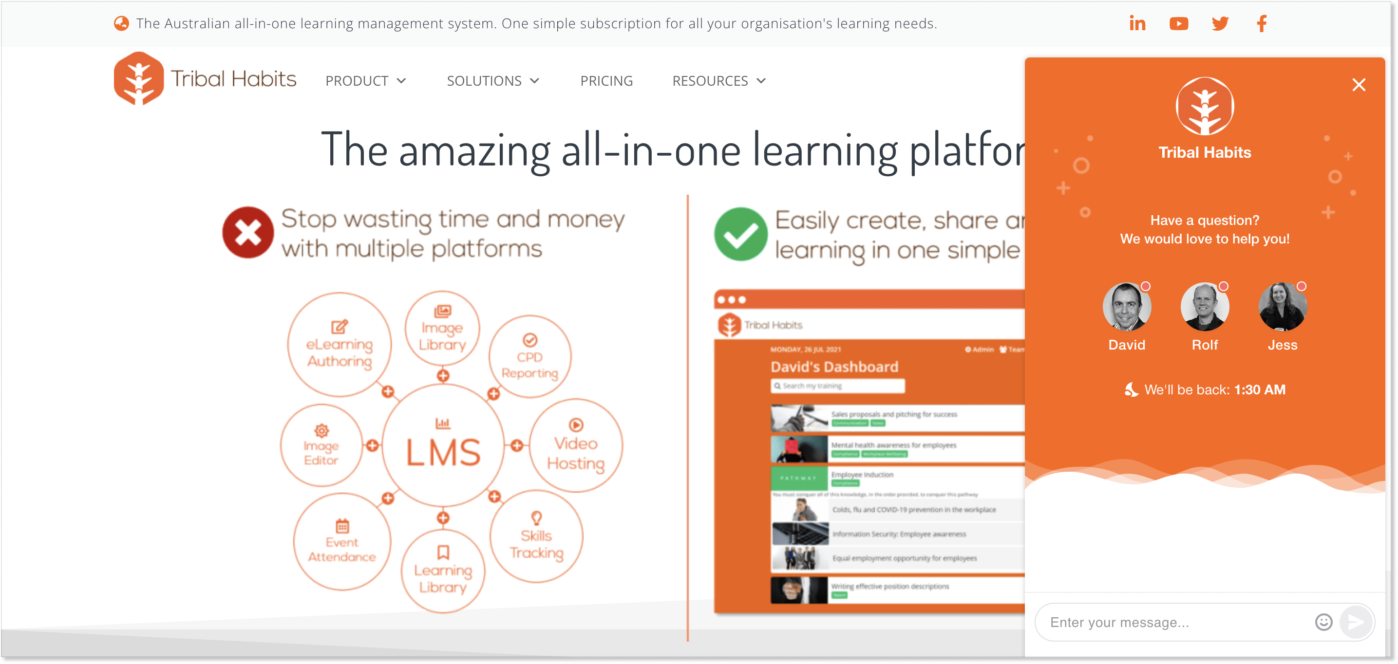Open the Twitter social icon
This screenshot has width=1398, height=664.
(1219, 23)
